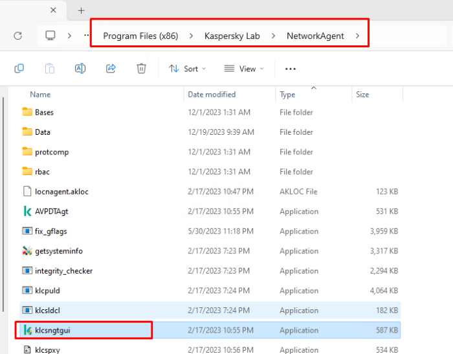This screenshot has height=354, width=453.
Task: Click size value '3,317 KB'
Action: 384,252
